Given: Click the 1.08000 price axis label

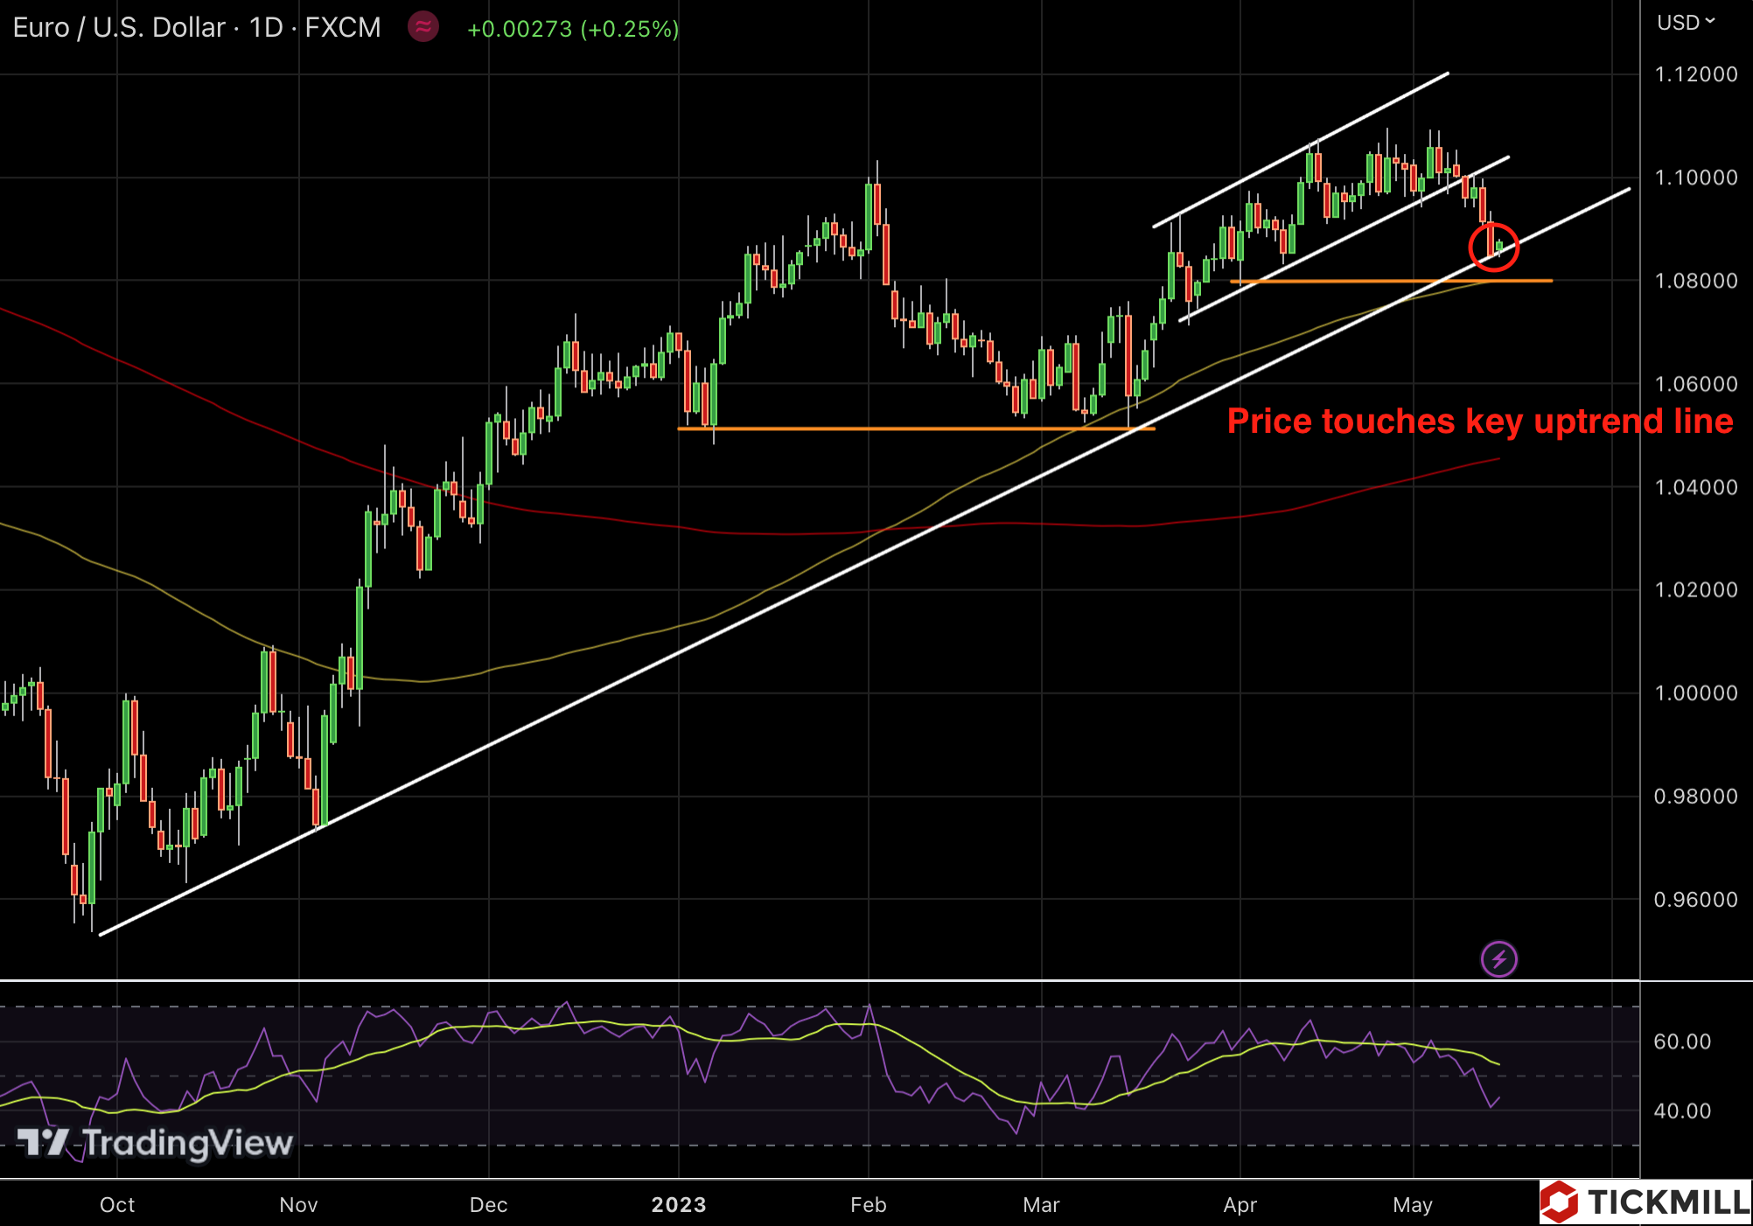Looking at the screenshot, I should (x=1695, y=281).
